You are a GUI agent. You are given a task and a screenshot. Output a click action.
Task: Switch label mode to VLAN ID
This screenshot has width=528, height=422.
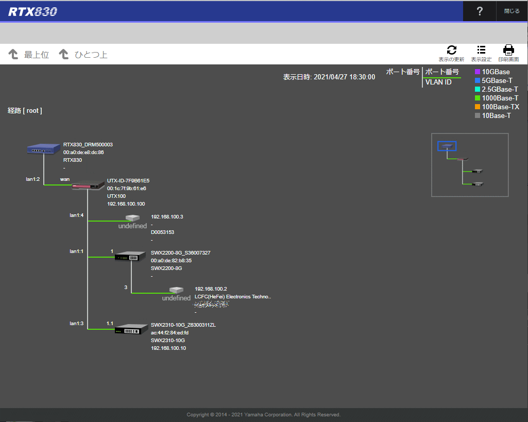point(438,82)
